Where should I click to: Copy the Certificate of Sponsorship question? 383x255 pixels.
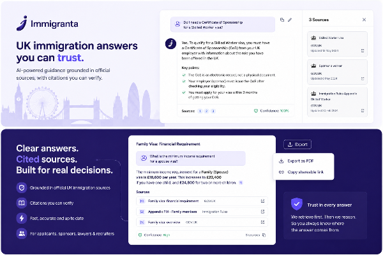pyautogui.click(x=282, y=20)
